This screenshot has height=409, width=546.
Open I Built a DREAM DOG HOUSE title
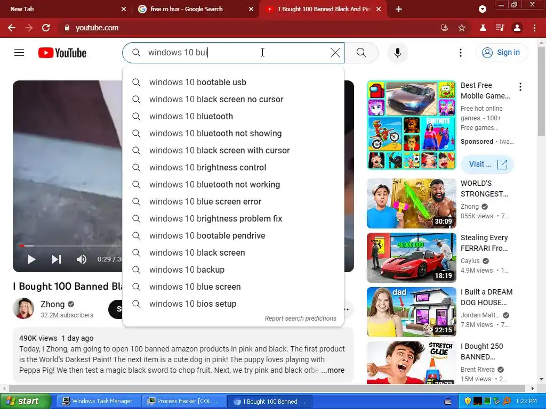pos(486,297)
